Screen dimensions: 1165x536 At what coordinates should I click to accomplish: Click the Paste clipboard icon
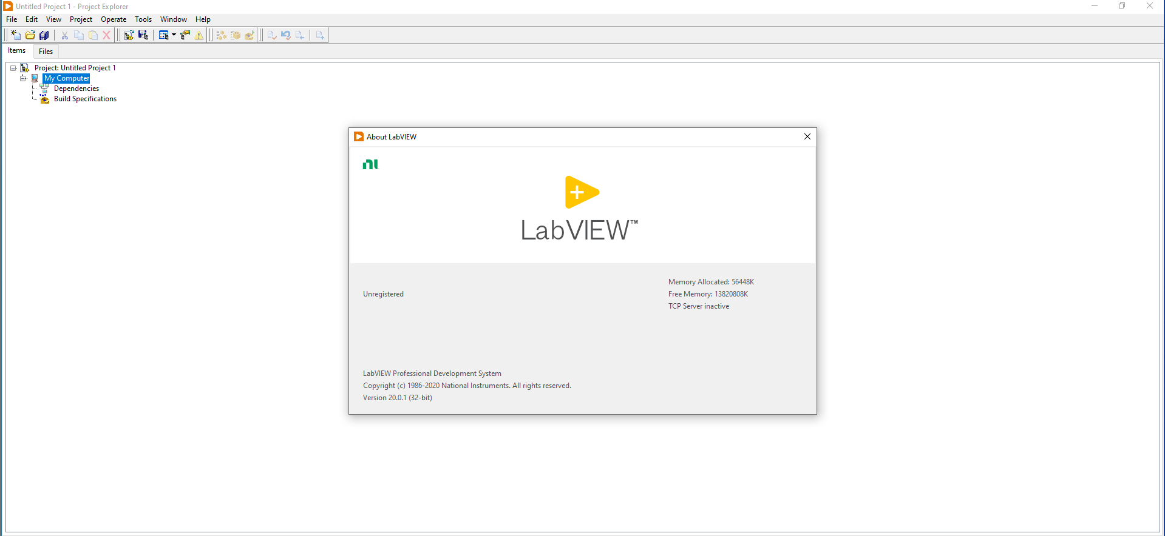tap(93, 35)
